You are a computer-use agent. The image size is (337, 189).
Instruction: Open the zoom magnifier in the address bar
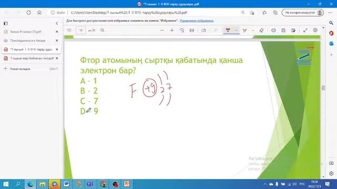(243, 13)
